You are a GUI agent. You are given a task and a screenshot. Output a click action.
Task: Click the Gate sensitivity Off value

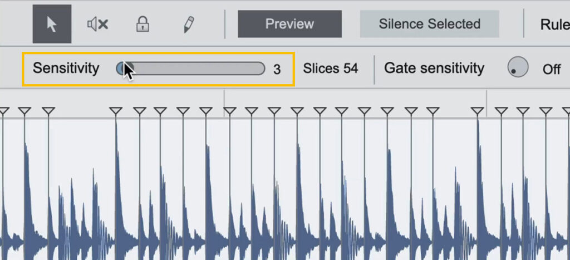[552, 69]
